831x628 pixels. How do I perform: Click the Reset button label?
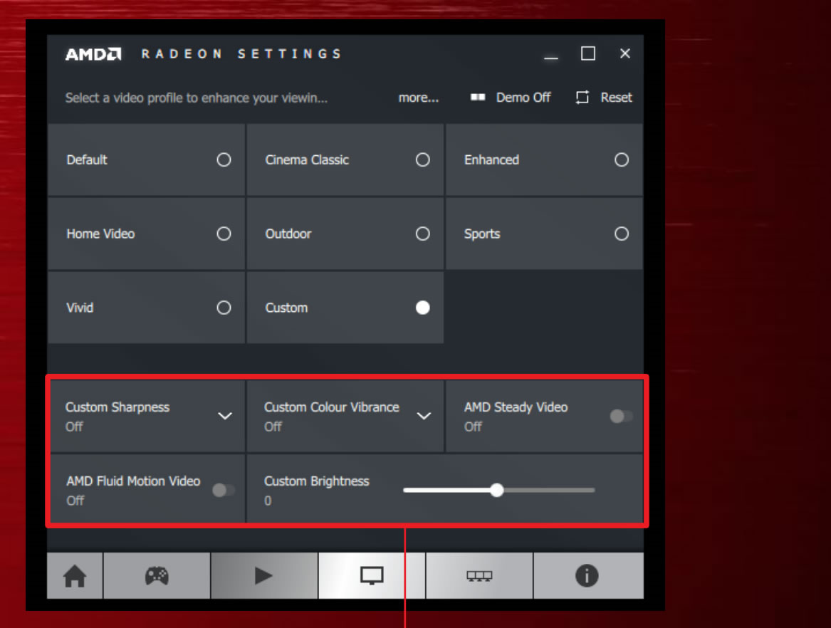(616, 98)
